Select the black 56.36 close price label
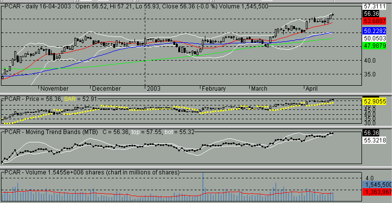 pyautogui.click(x=370, y=14)
